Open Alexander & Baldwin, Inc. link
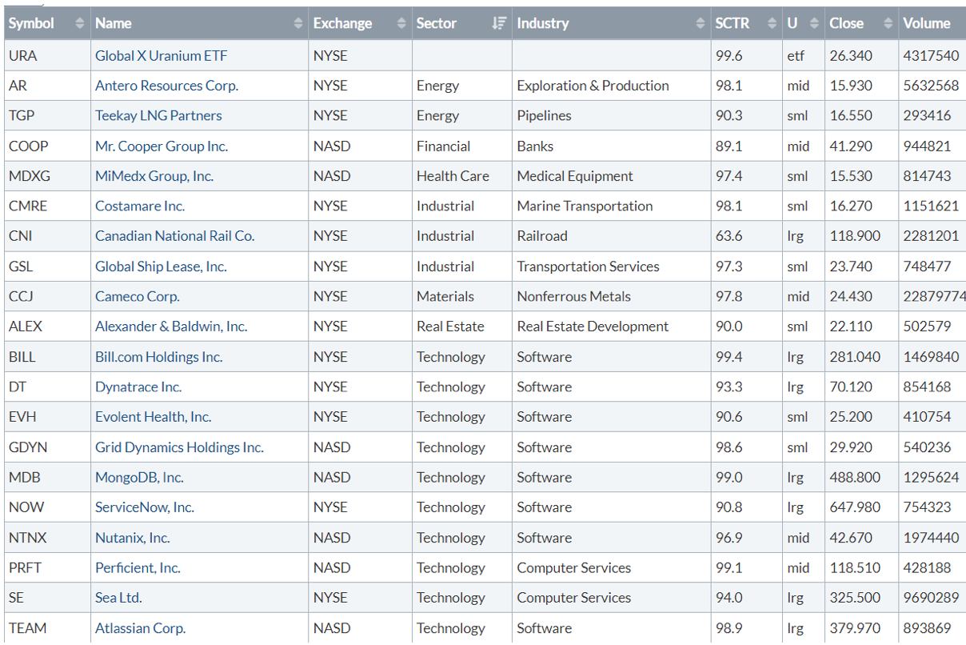 tap(171, 327)
